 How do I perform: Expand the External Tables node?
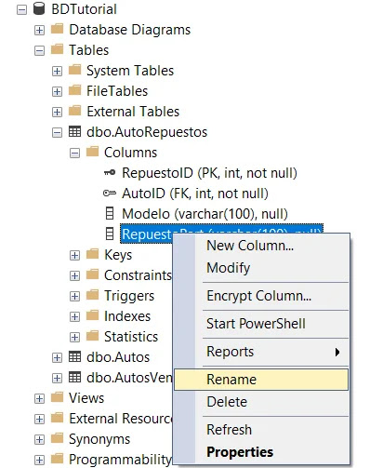point(57,113)
